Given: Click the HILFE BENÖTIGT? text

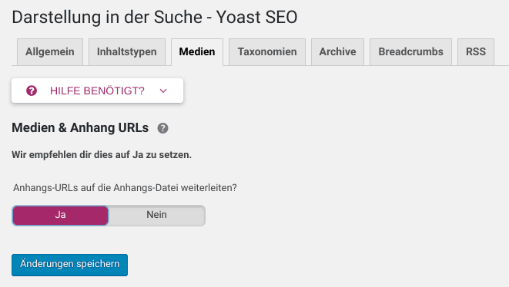Looking at the screenshot, I should (x=97, y=91).
